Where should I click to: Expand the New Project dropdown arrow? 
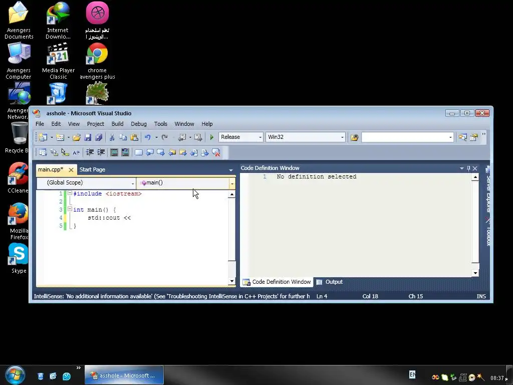(52, 137)
